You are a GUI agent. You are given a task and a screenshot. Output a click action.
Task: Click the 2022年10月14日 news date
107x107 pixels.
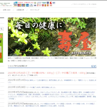(17, 80)
